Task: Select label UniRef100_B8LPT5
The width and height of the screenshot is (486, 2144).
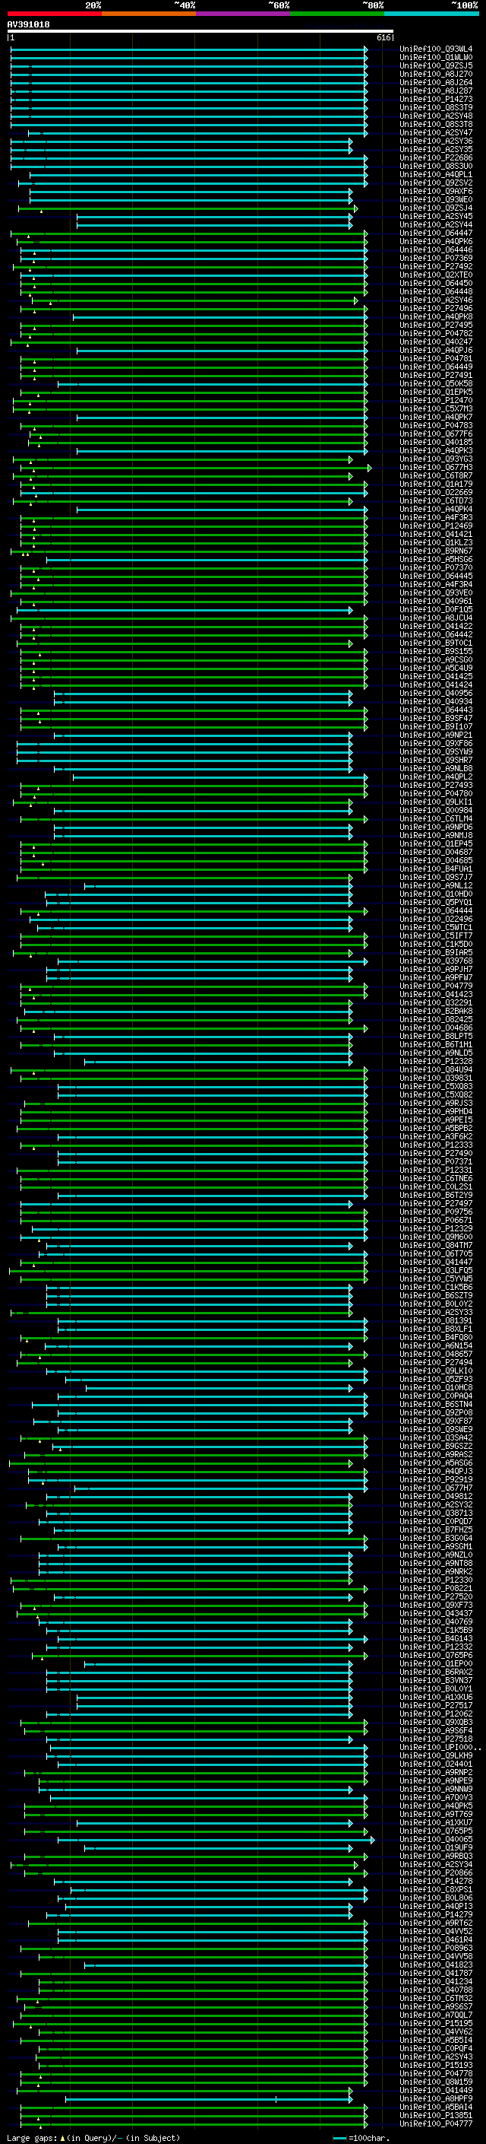Action: pyautogui.click(x=436, y=1036)
